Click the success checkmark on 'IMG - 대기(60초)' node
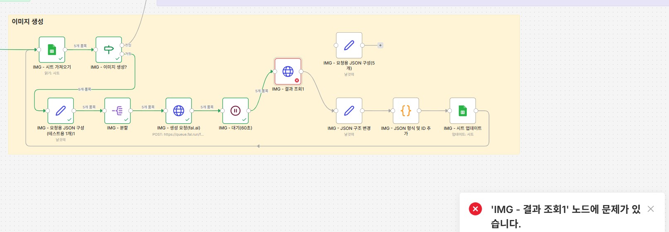The height and width of the screenshot is (232, 669). click(244, 120)
